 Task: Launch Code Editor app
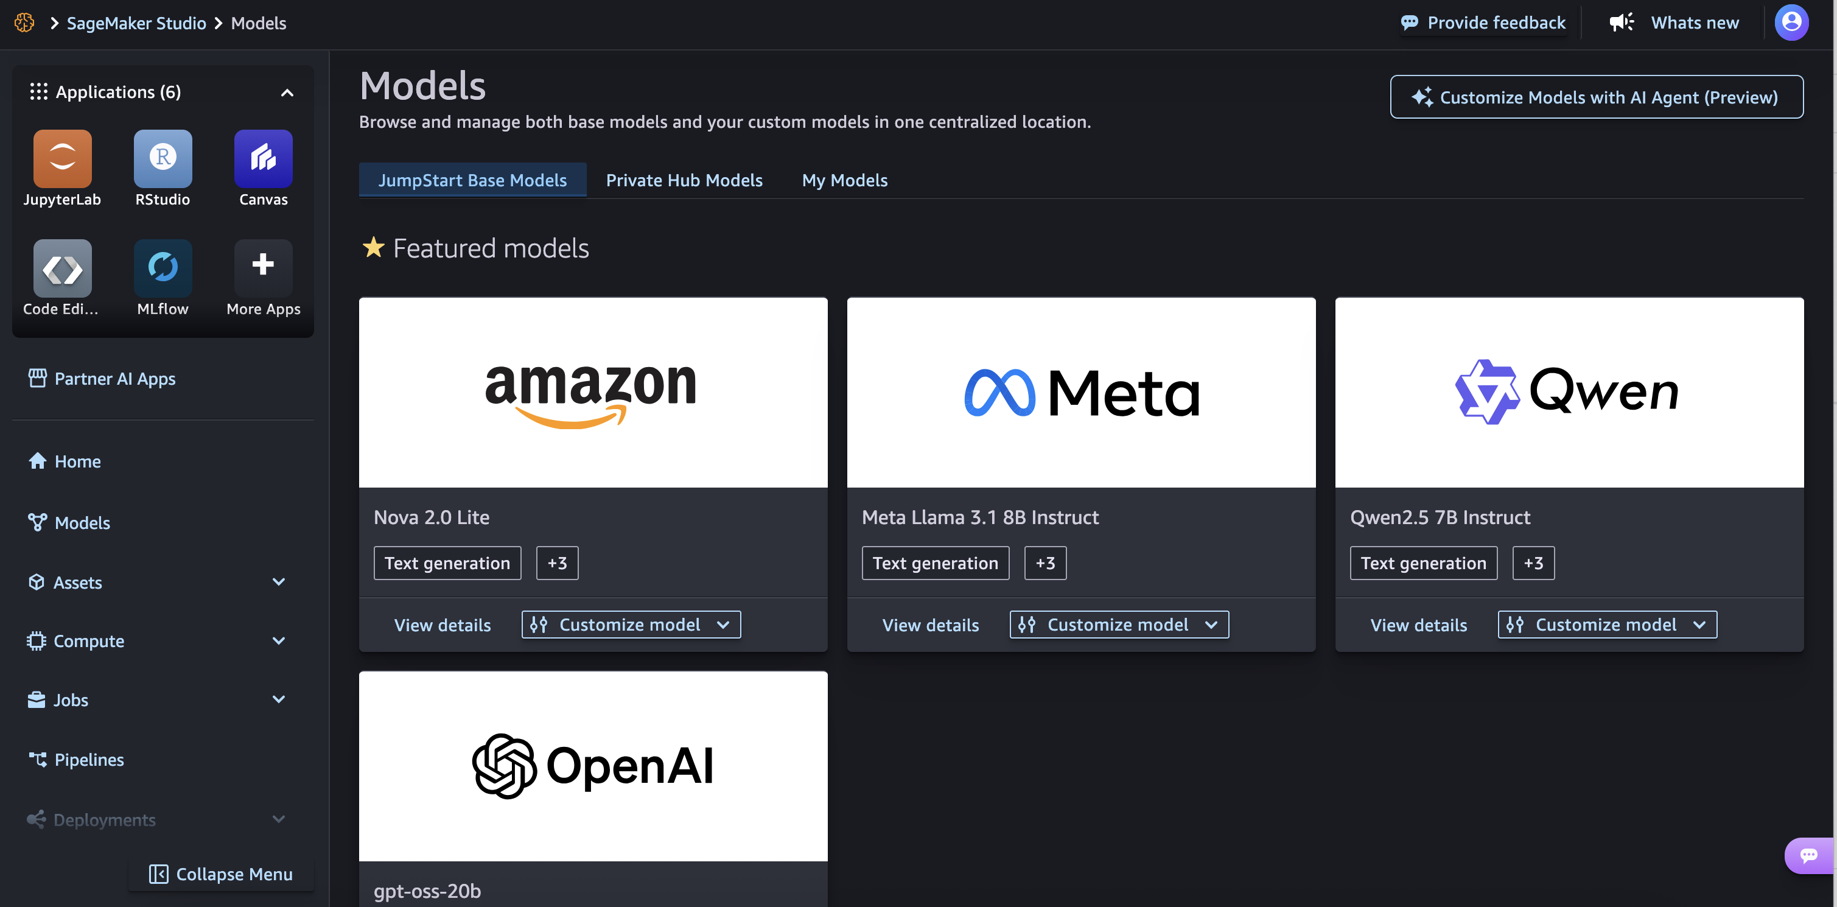click(62, 268)
